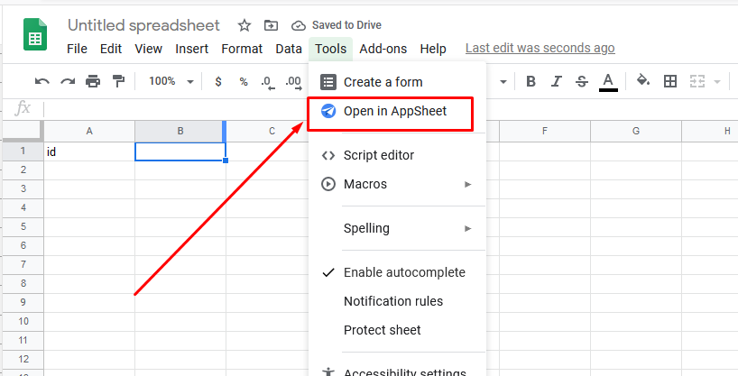
Task: Undo the last action
Action: pos(42,81)
